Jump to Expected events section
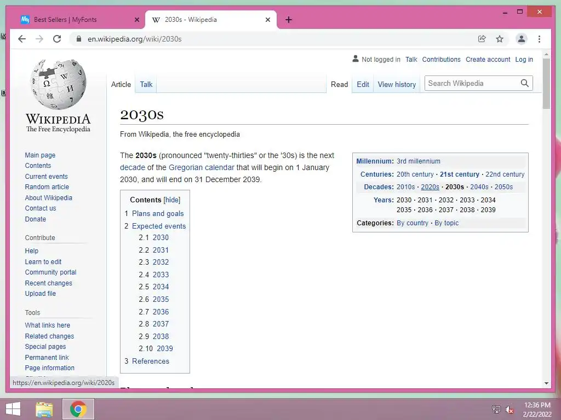561x420 pixels. click(x=159, y=226)
